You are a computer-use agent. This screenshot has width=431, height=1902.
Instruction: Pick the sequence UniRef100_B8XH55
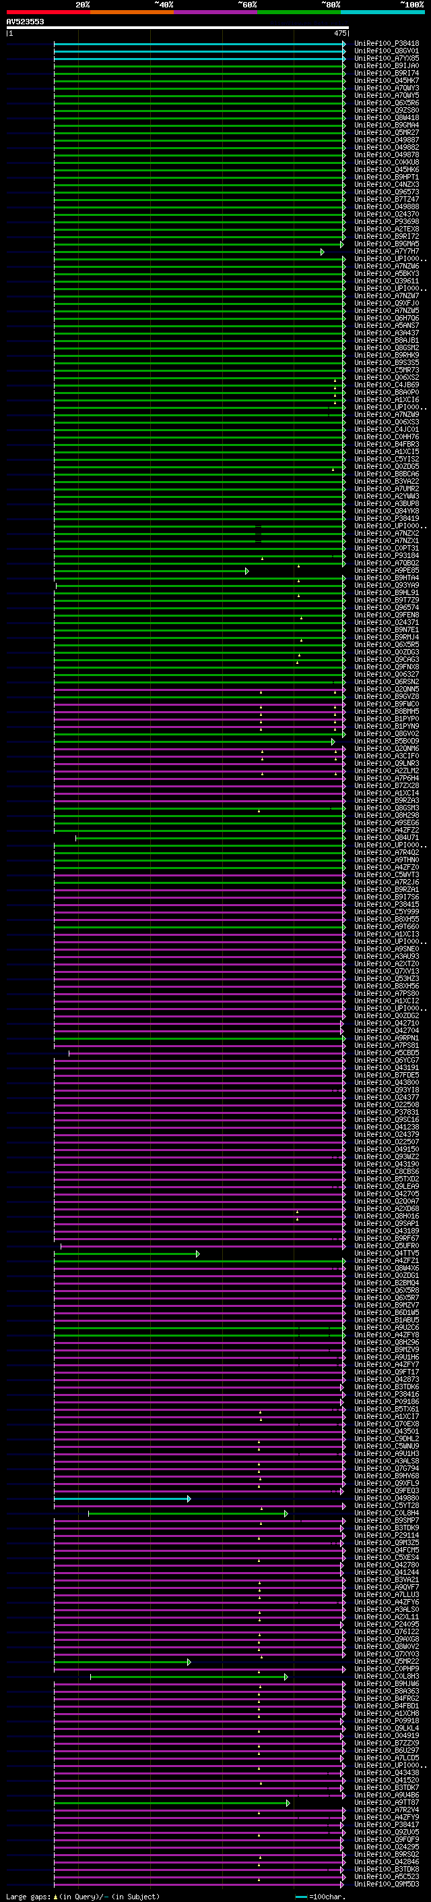click(x=387, y=919)
